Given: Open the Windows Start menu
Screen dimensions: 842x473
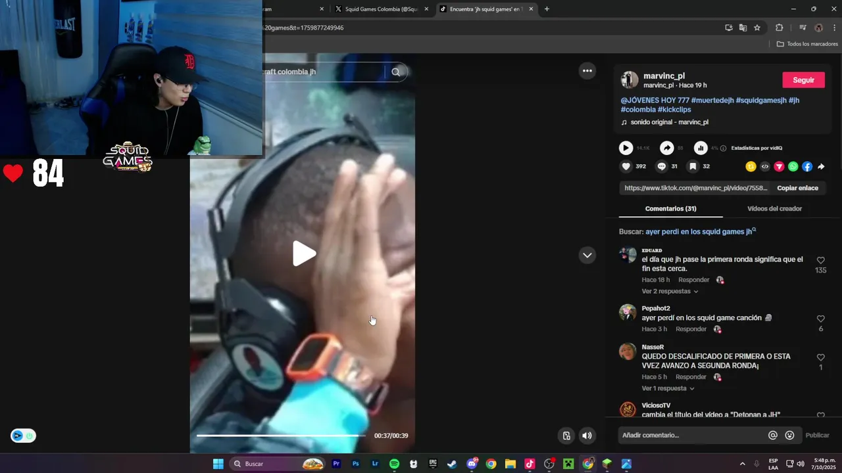Looking at the screenshot, I should tap(218, 464).
